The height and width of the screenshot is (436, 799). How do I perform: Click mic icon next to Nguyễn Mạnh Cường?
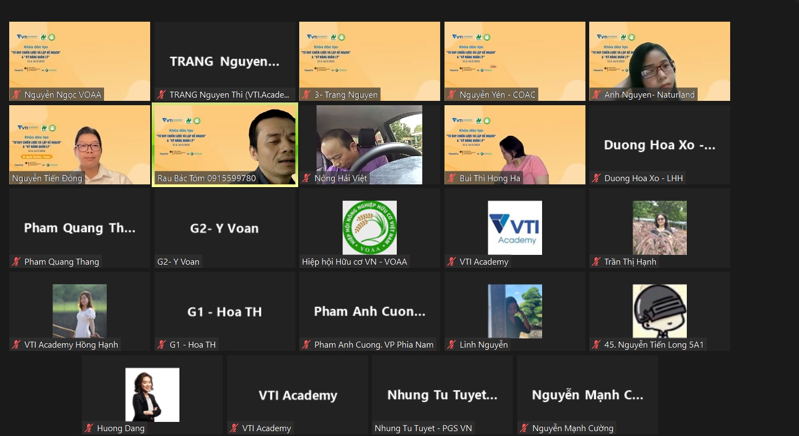525,428
